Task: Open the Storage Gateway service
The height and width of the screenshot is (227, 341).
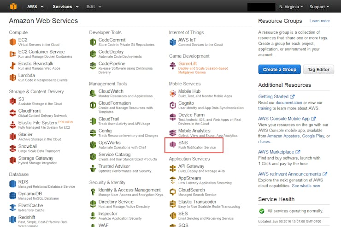Action: (35, 158)
